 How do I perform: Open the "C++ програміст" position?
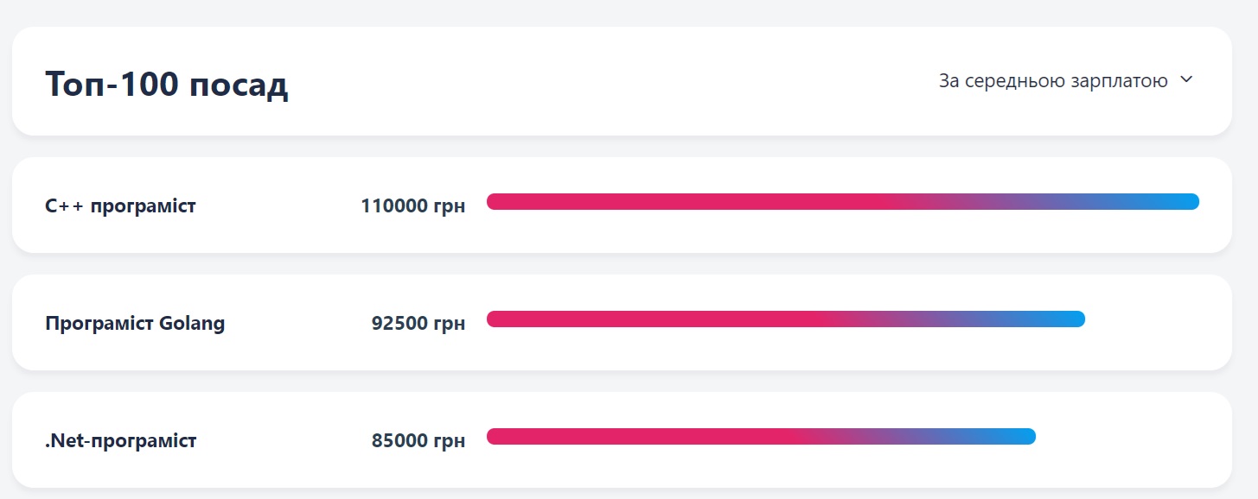(120, 206)
